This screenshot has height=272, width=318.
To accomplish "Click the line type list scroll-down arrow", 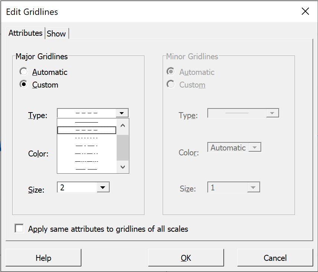I will pos(123,167).
